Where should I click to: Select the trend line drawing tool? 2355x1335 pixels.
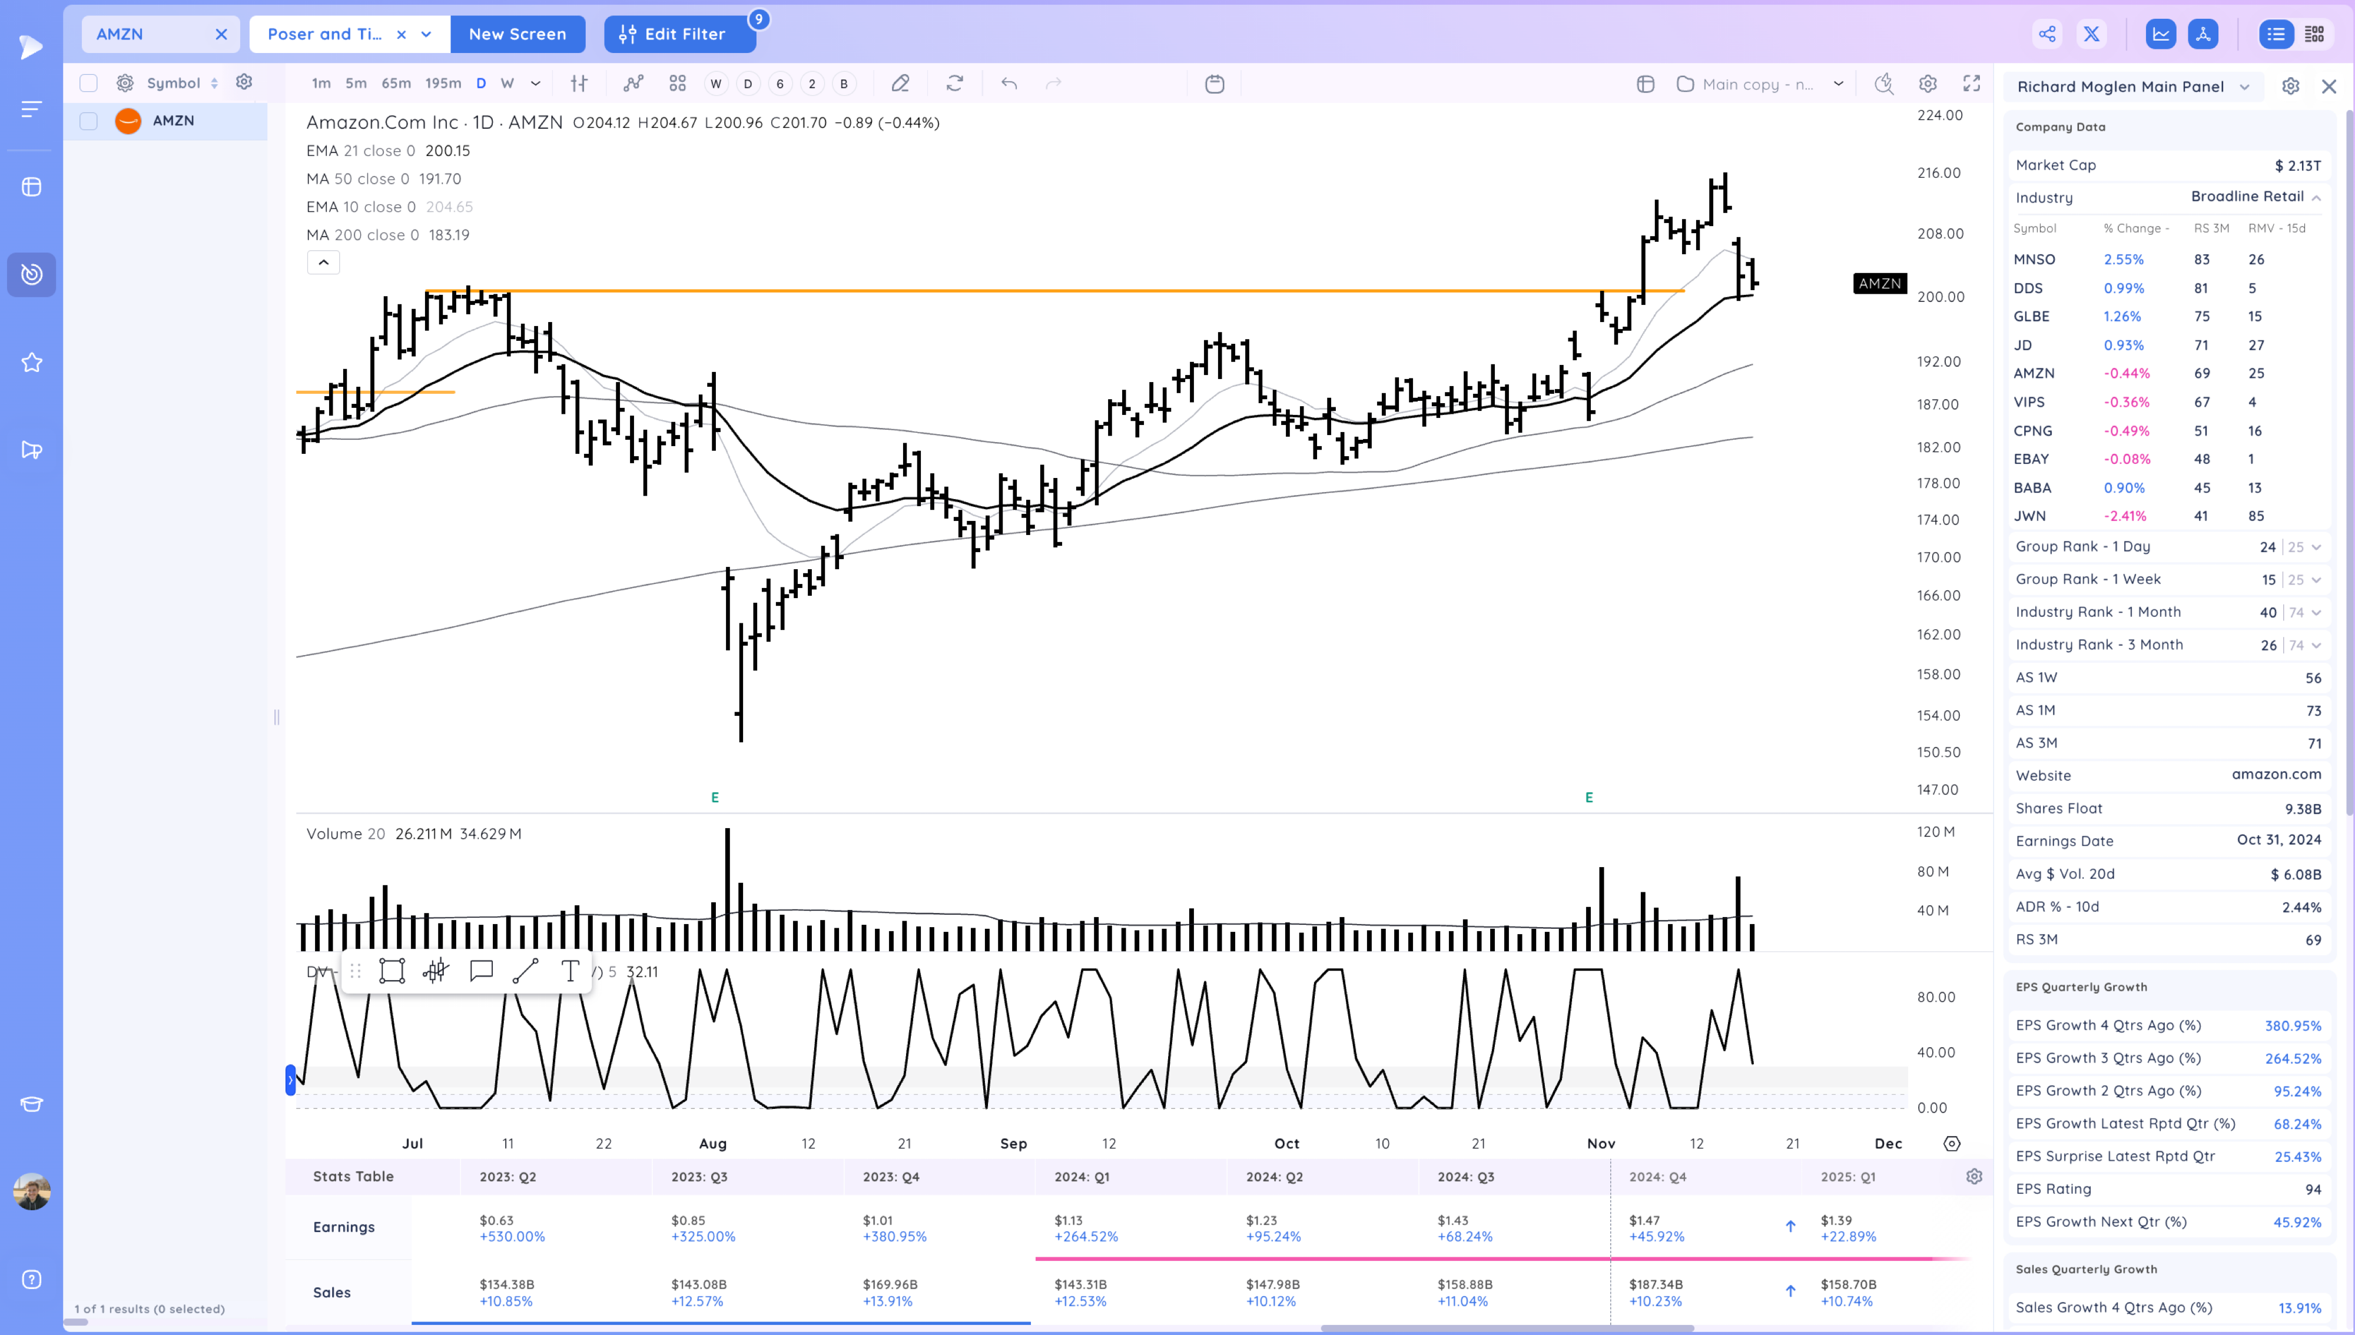click(x=526, y=971)
